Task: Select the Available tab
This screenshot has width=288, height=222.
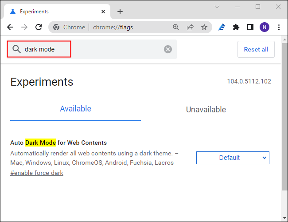Action: click(x=75, y=109)
